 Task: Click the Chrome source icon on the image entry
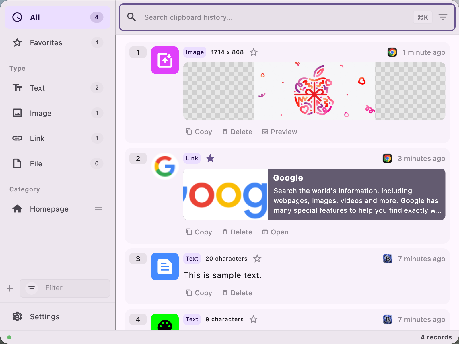pyautogui.click(x=392, y=52)
